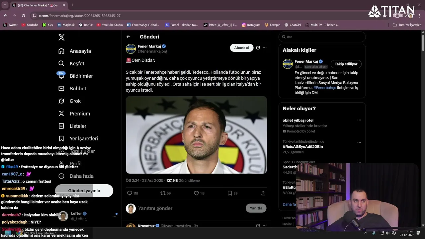Open Foxepin bookmark

click(x=272, y=25)
